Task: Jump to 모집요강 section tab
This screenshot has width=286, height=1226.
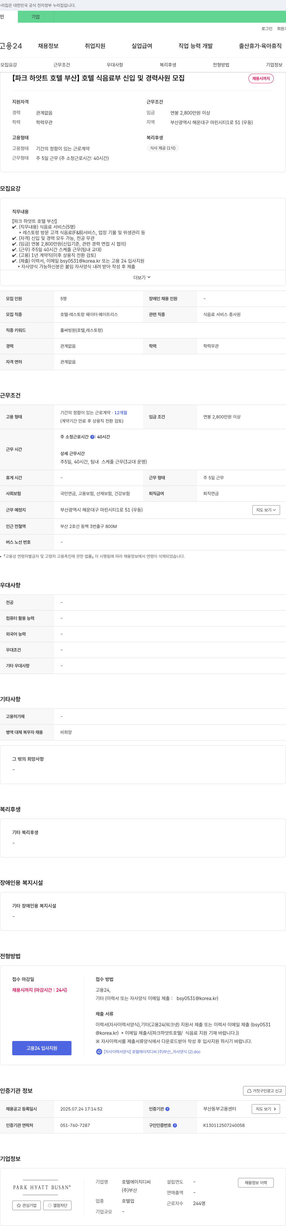Action: coord(9,65)
